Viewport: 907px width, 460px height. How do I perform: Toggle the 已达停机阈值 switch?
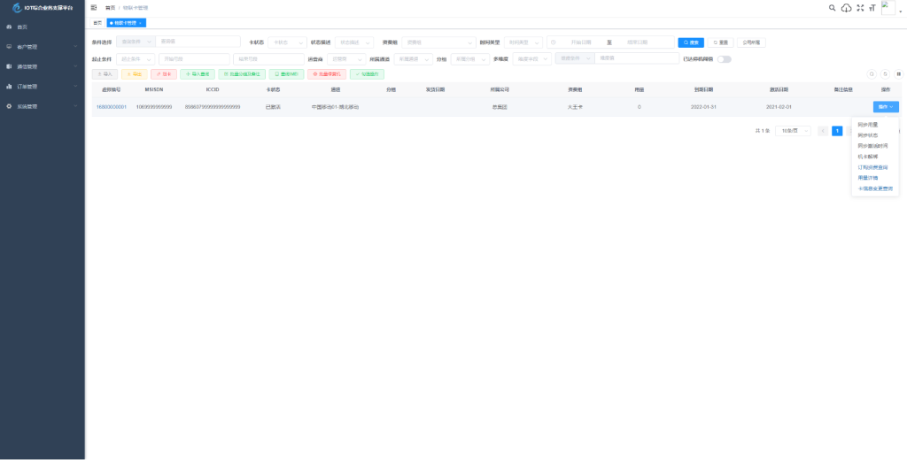[x=724, y=59]
